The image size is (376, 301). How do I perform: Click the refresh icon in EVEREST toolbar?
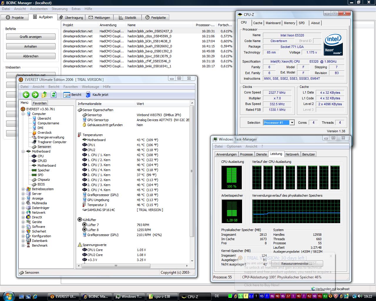pos(53,94)
